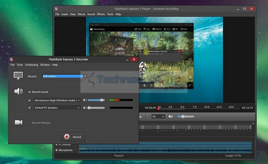Uncheck the Microphone source checkbox
This screenshot has width=268, height=164.
(x=29, y=100)
